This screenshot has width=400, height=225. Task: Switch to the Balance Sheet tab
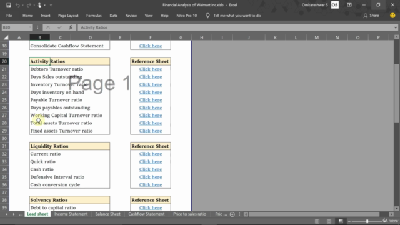107,214
